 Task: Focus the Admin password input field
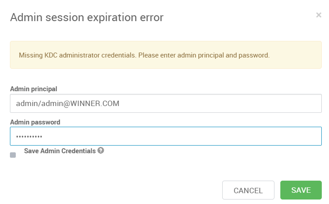(x=166, y=136)
